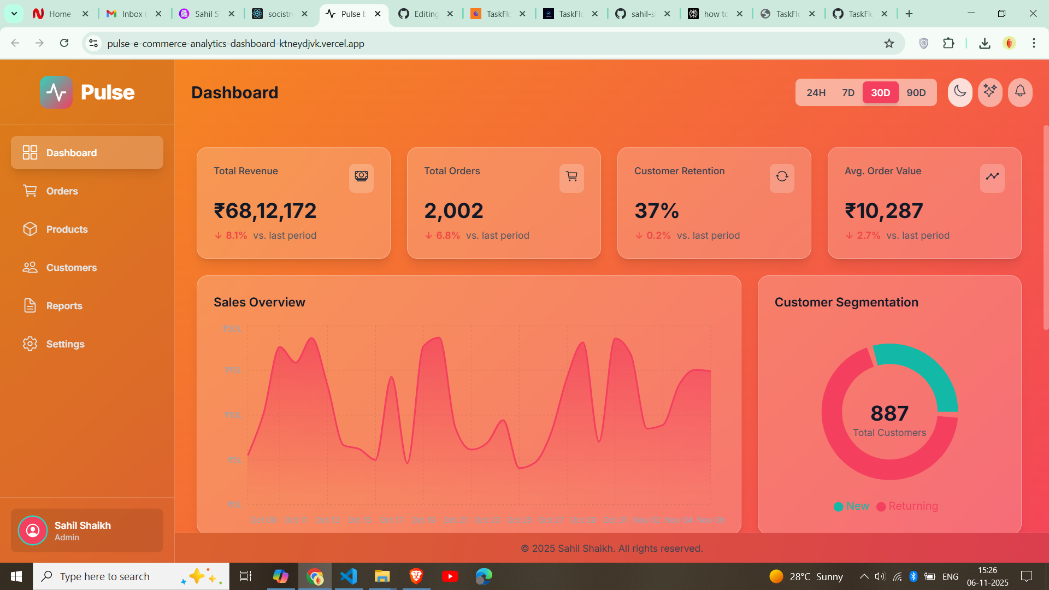Screen dimensions: 1049x590
Task: Open Settings from the sidebar
Action: click(65, 344)
